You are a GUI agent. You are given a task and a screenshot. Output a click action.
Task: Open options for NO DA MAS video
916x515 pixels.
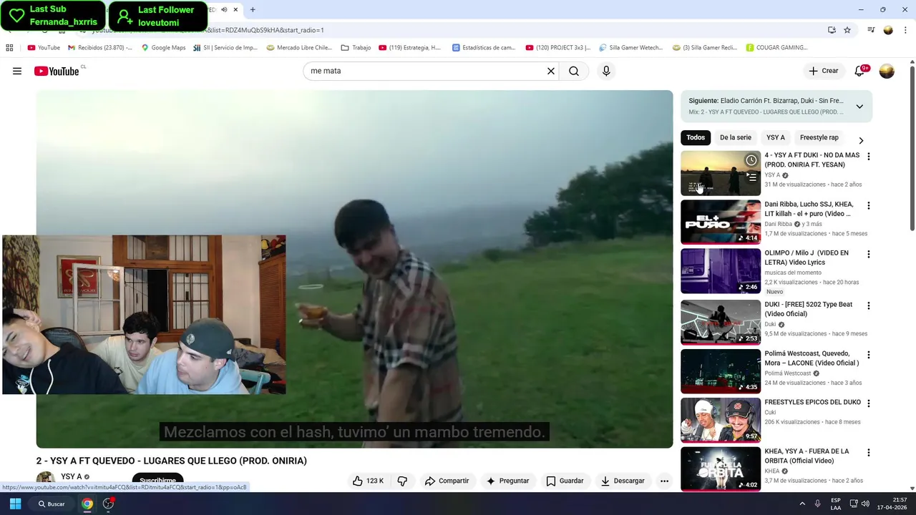(x=869, y=157)
